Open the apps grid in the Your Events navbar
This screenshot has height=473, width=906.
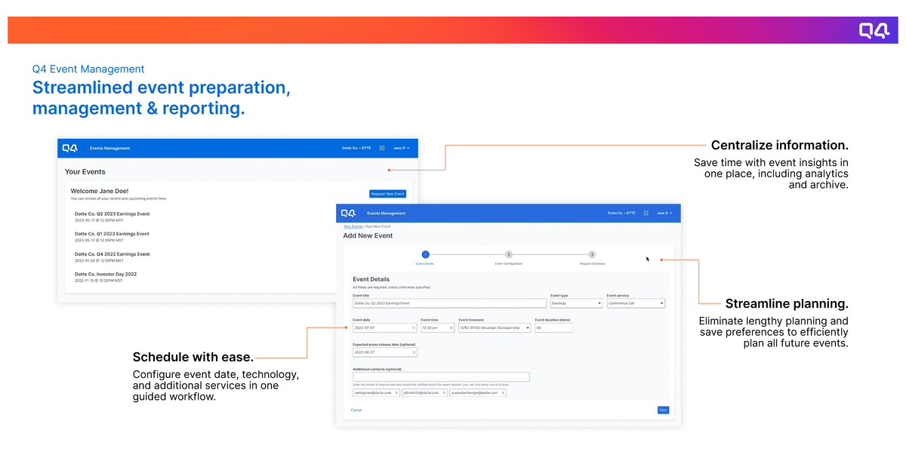point(382,148)
